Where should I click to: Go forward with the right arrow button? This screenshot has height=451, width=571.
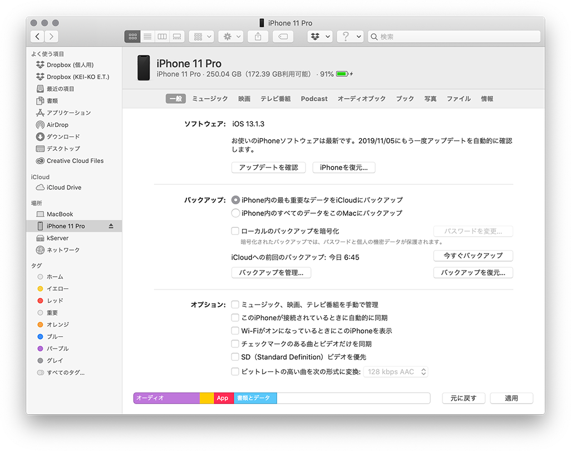[x=51, y=36]
